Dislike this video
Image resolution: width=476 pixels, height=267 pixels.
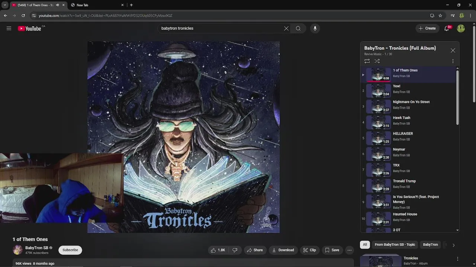235,250
